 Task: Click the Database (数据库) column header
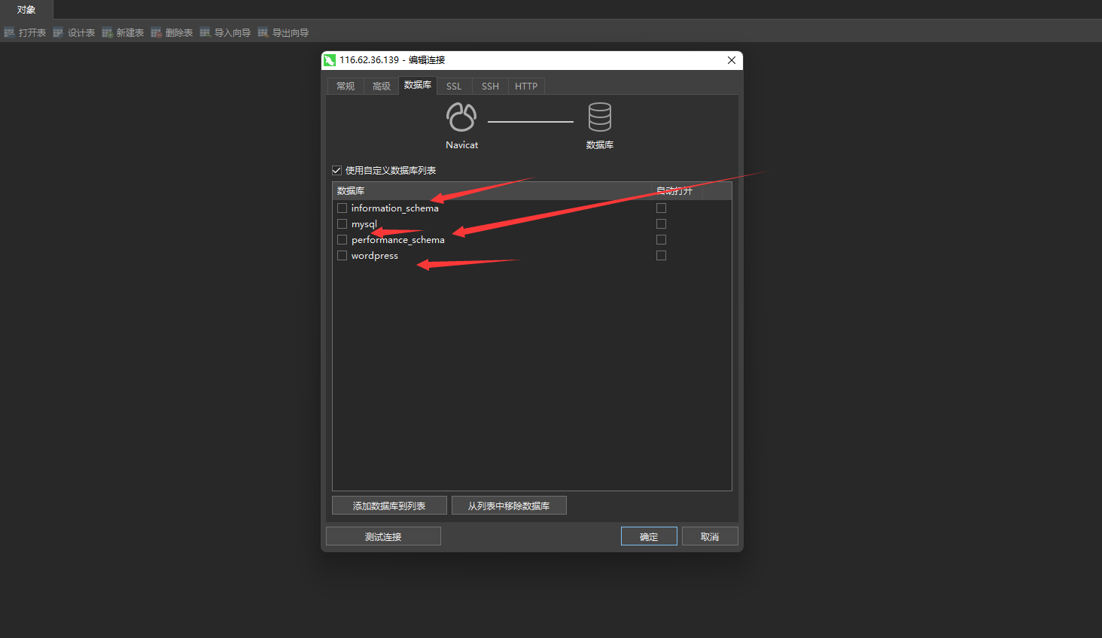coord(492,191)
